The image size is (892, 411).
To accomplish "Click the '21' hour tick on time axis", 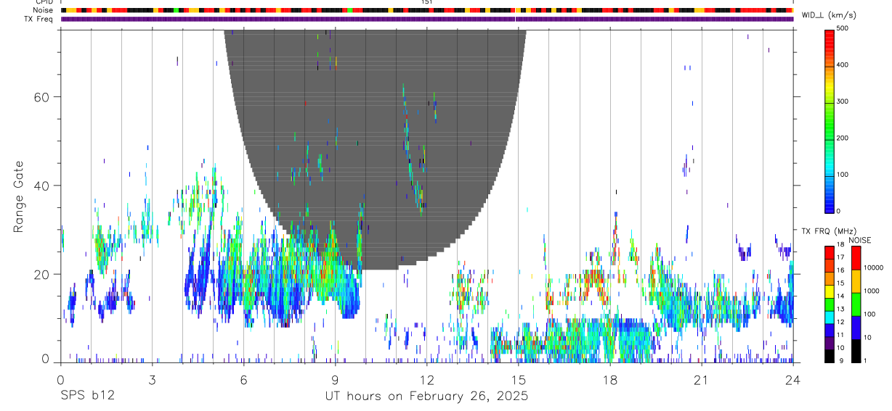I will (x=701, y=380).
